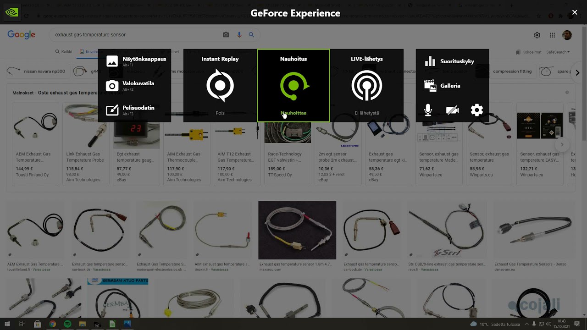Screen dimensions: 587x330
Task: Click the Google logo in the page behind
Action: pos(21,35)
